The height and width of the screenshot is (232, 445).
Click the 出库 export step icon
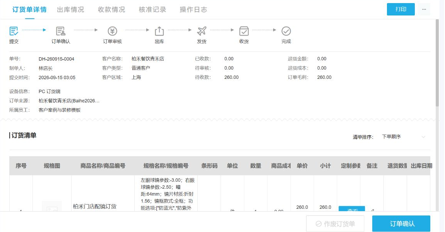coord(159,31)
